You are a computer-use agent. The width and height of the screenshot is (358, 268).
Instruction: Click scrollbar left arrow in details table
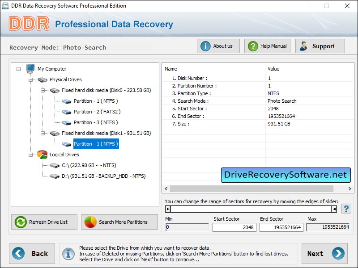166,188
